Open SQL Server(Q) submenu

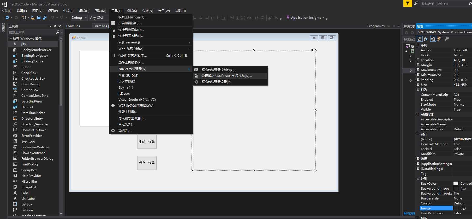(151, 42)
